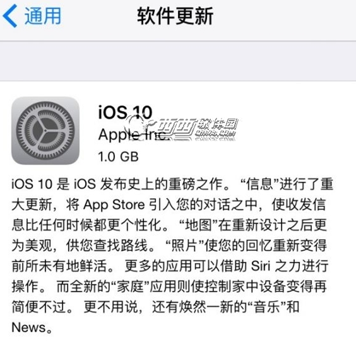Tap the 软件更新 page title
The width and height of the screenshot is (356, 352).
[175, 16]
